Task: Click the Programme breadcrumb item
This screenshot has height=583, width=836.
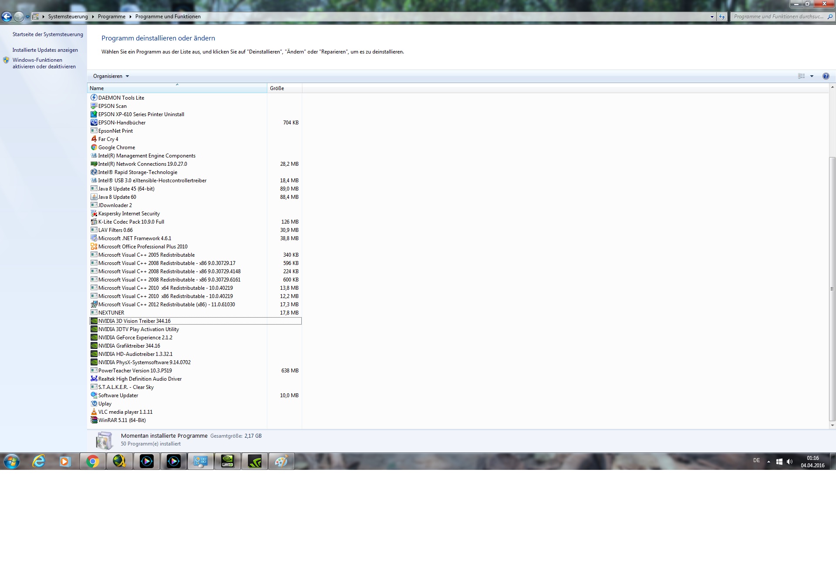Action: (x=111, y=17)
